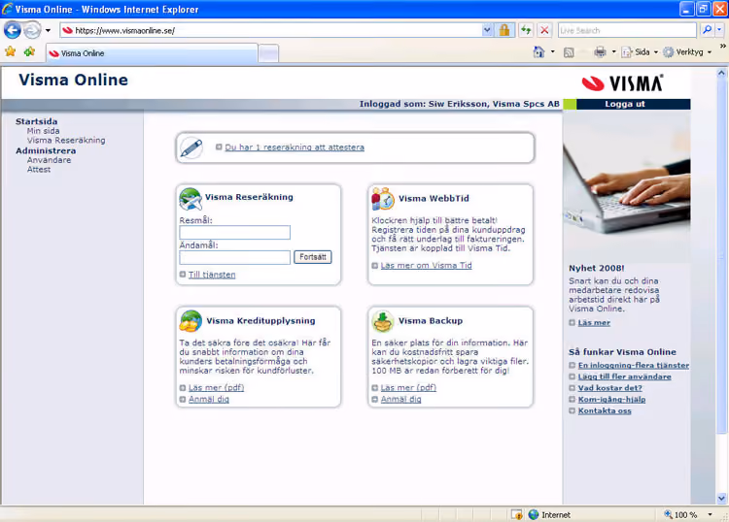Open the Home button dropdown arrow
Screen dimensions: 729x522
[x=553, y=52]
